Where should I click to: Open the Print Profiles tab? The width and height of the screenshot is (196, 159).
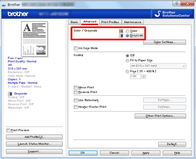[x=110, y=22]
